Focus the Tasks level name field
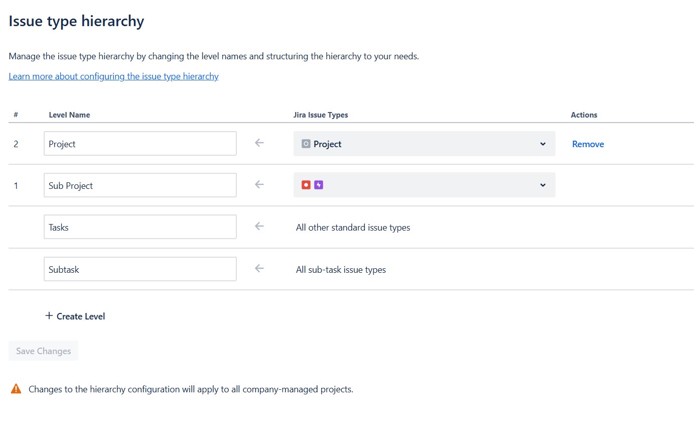The image size is (694, 430). tap(140, 227)
